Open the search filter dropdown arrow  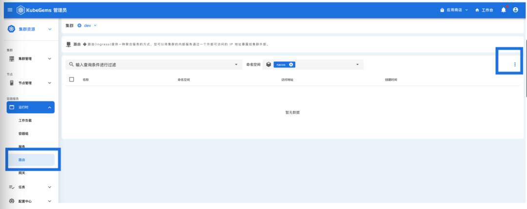pyautogui.click(x=236, y=64)
